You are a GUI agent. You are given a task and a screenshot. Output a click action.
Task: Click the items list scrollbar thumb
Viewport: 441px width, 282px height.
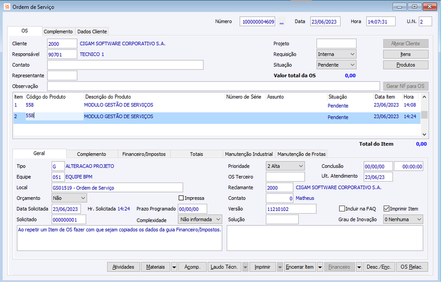(424, 115)
